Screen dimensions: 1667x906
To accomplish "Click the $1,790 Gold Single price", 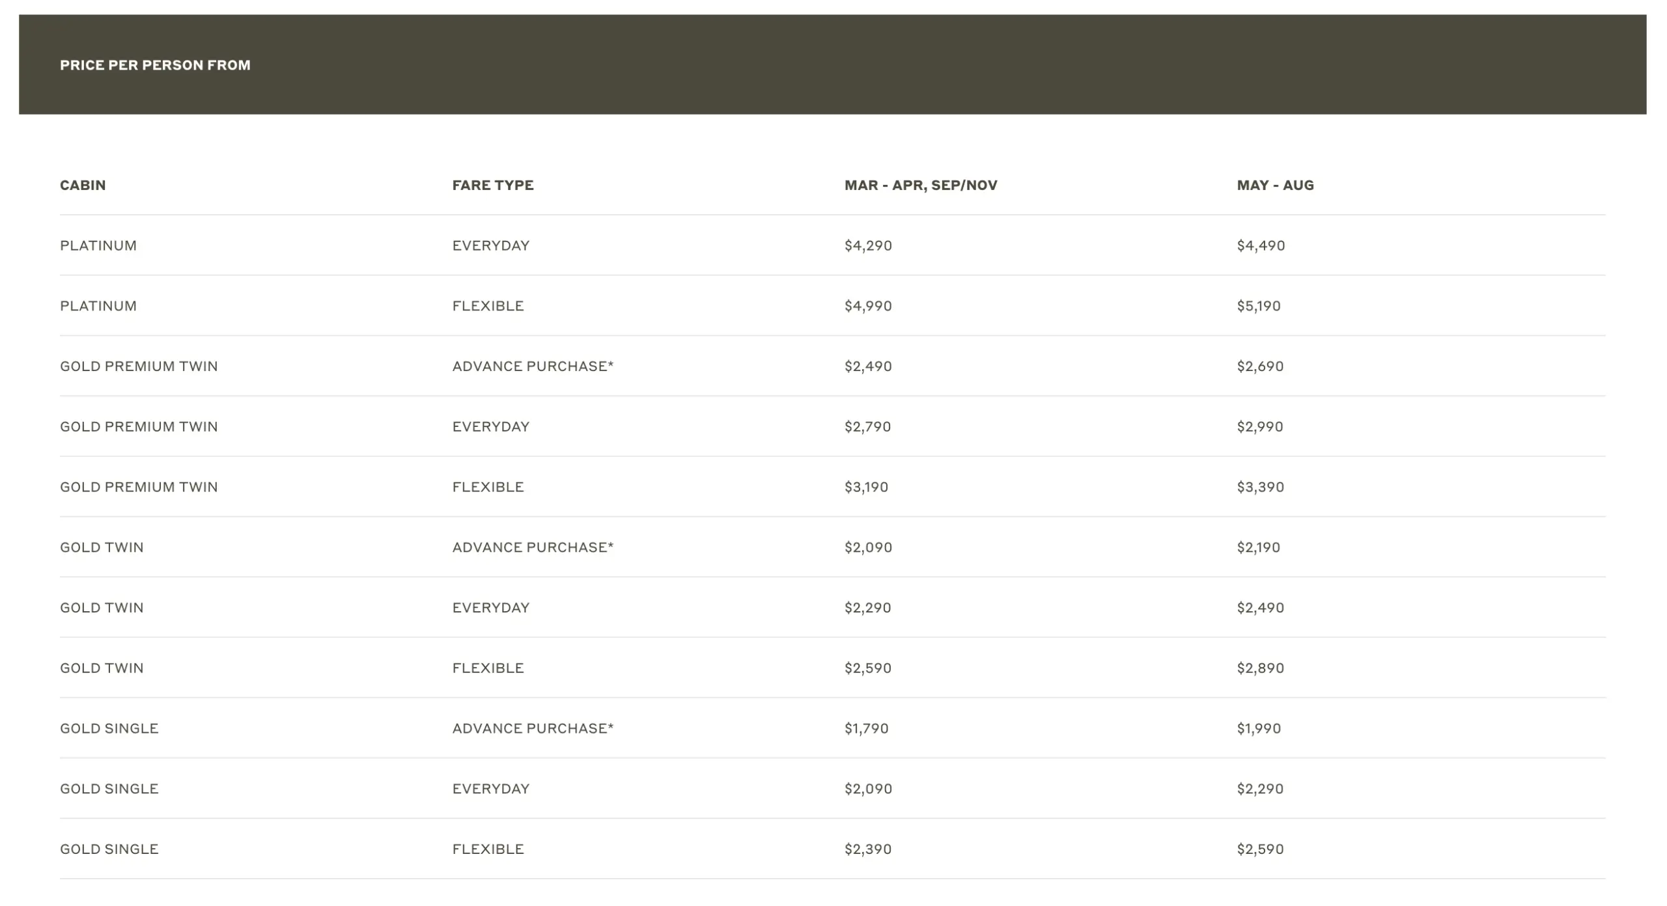I will point(866,728).
